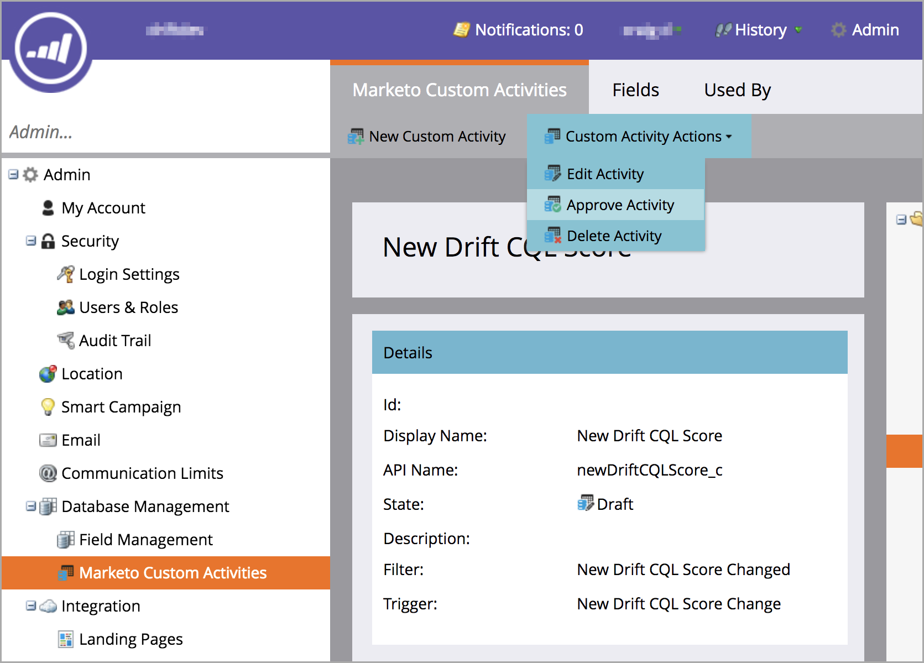This screenshot has width=924, height=663.
Task: Collapse the Admin tree node
Action: 13,175
